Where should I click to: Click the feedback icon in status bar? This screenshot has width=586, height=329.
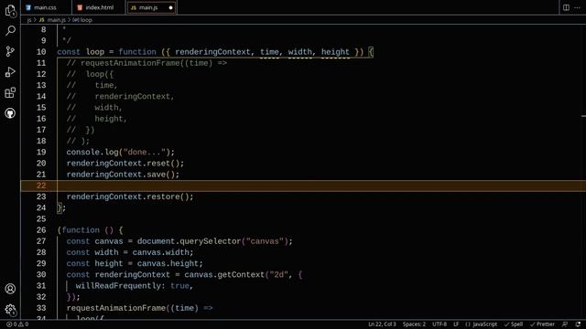pos(565,324)
